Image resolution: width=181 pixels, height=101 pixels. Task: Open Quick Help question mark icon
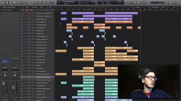[x=14, y=3]
